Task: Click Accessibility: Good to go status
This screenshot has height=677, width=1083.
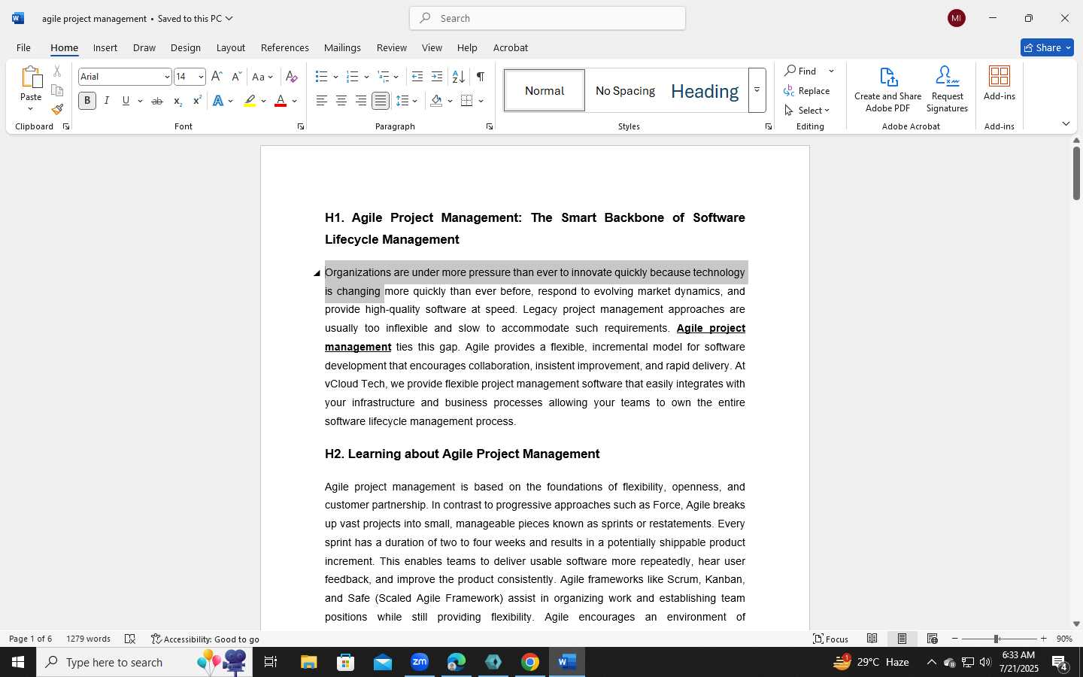Action: pos(205,639)
